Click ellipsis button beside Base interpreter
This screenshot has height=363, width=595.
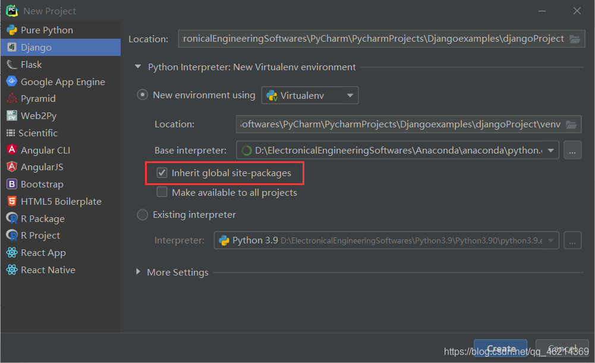pyautogui.click(x=572, y=151)
